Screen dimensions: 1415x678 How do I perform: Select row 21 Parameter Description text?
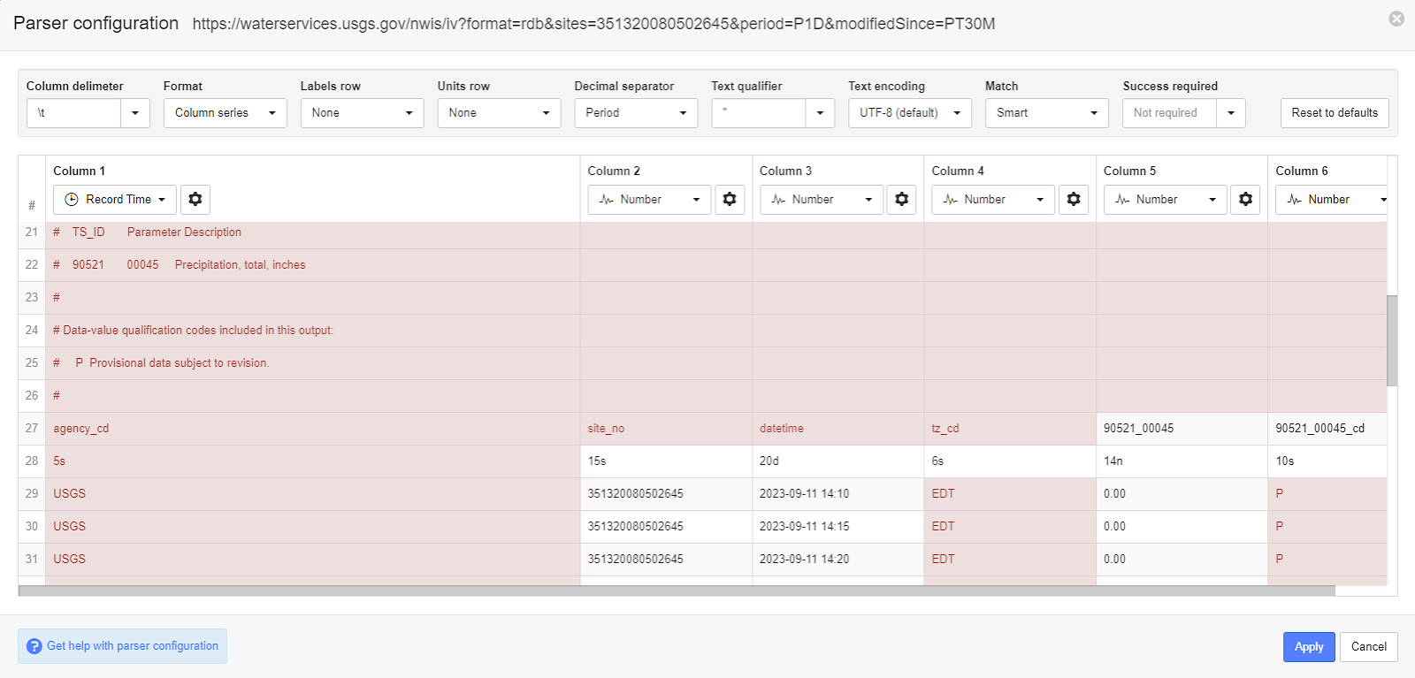184,232
